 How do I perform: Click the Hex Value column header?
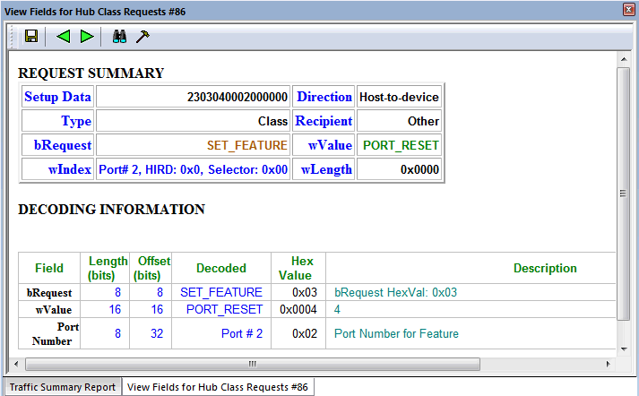(298, 268)
